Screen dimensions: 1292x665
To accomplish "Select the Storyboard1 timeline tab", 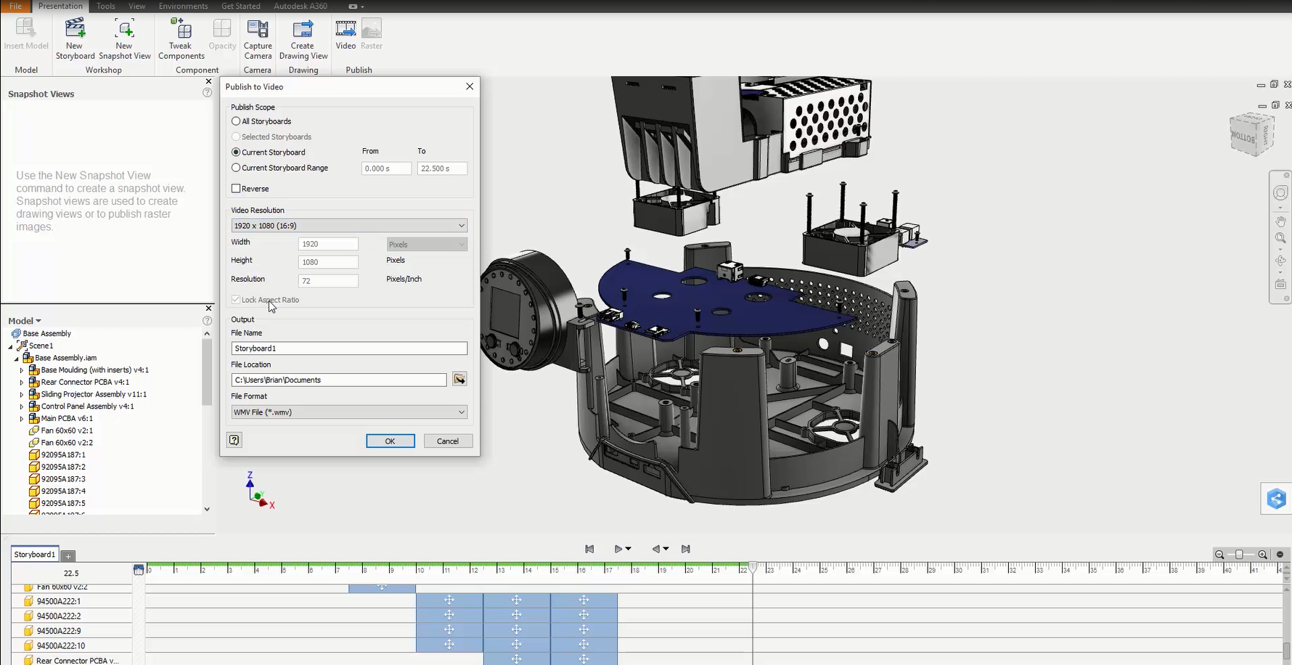I will pos(35,555).
